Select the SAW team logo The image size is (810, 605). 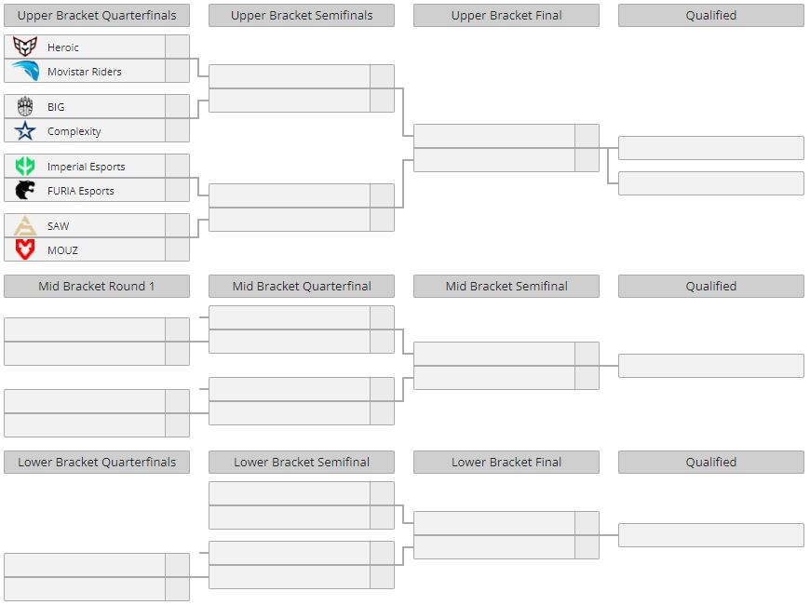click(x=25, y=226)
